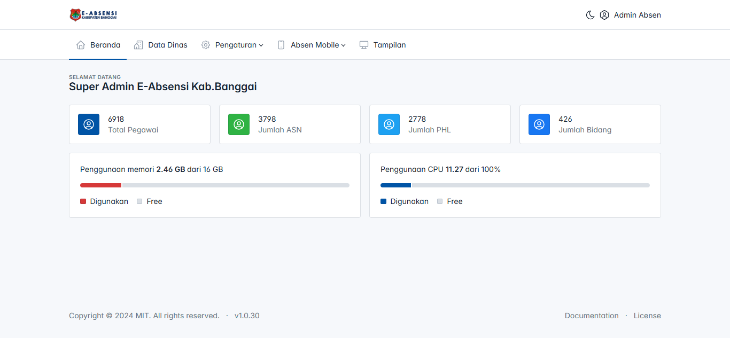Viewport: 730px width, 338px height.
Task: Expand the Pengaturan dropdown
Action: 232,45
